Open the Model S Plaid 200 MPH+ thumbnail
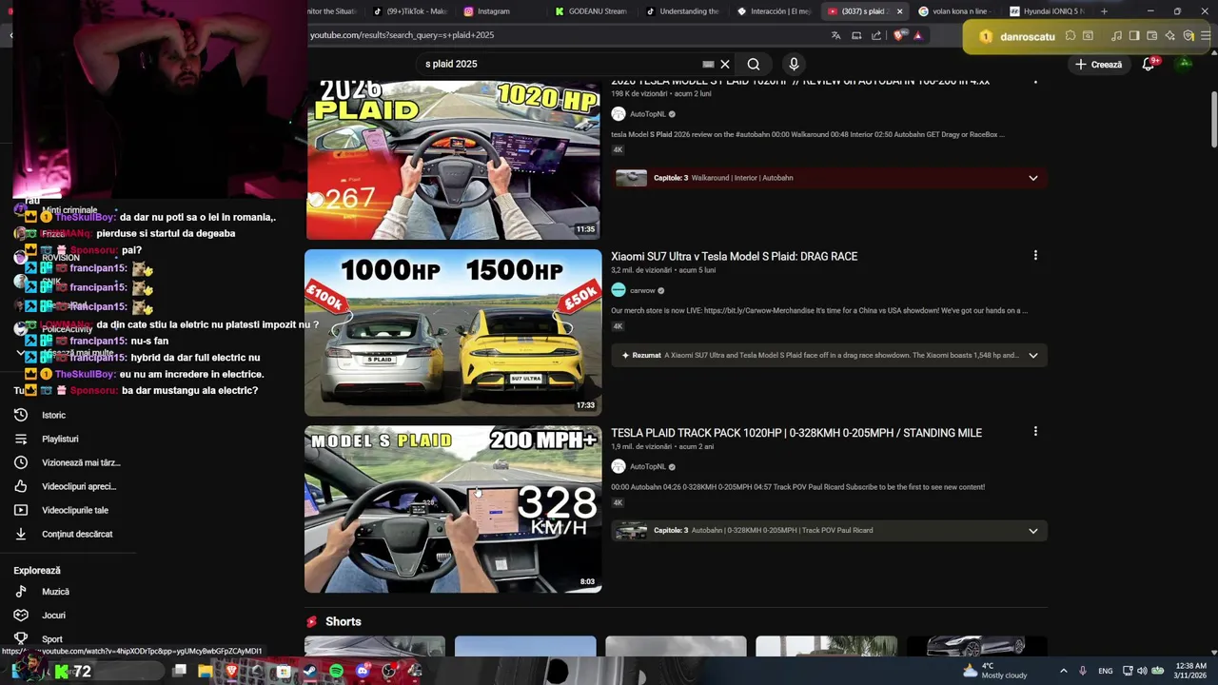 click(x=453, y=509)
